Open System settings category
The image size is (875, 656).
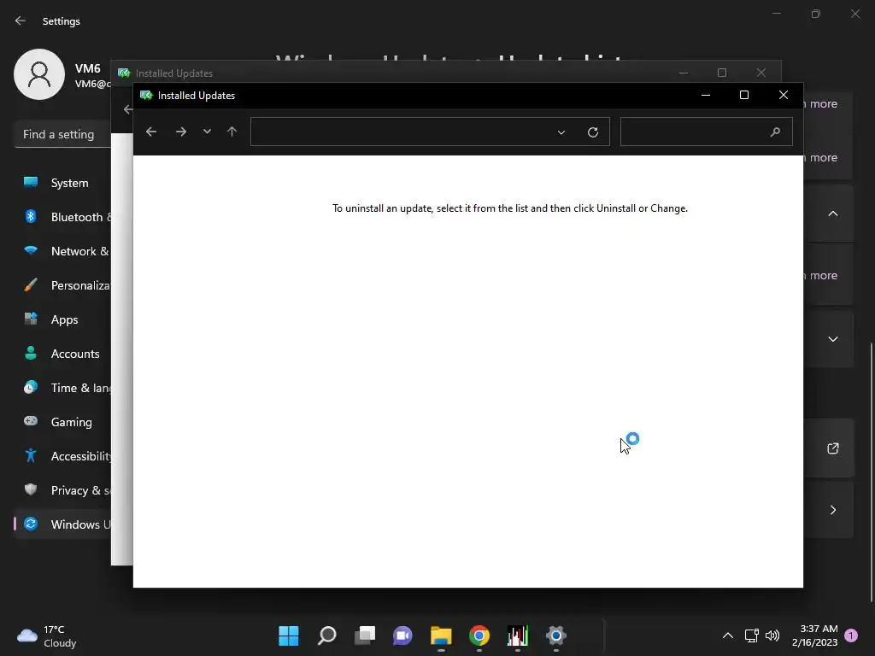pos(62,183)
